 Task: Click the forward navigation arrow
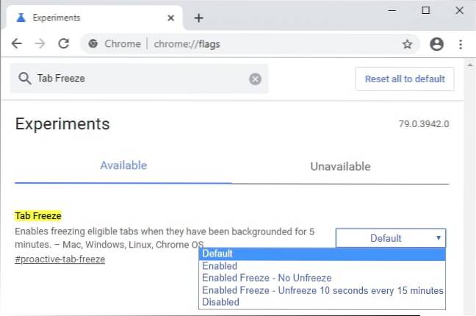[x=40, y=44]
